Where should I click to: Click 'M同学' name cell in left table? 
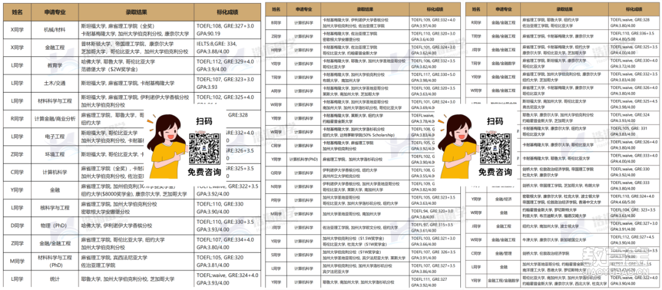[x=17, y=261]
